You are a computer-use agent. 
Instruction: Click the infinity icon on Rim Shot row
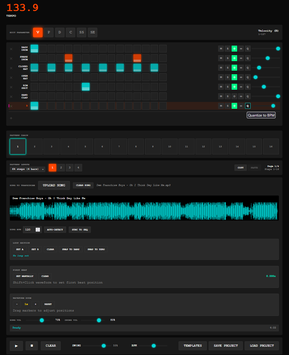click(x=241, y=87)
